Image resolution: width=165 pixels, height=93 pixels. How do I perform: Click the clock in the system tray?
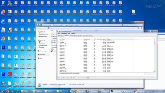[160, 91]
